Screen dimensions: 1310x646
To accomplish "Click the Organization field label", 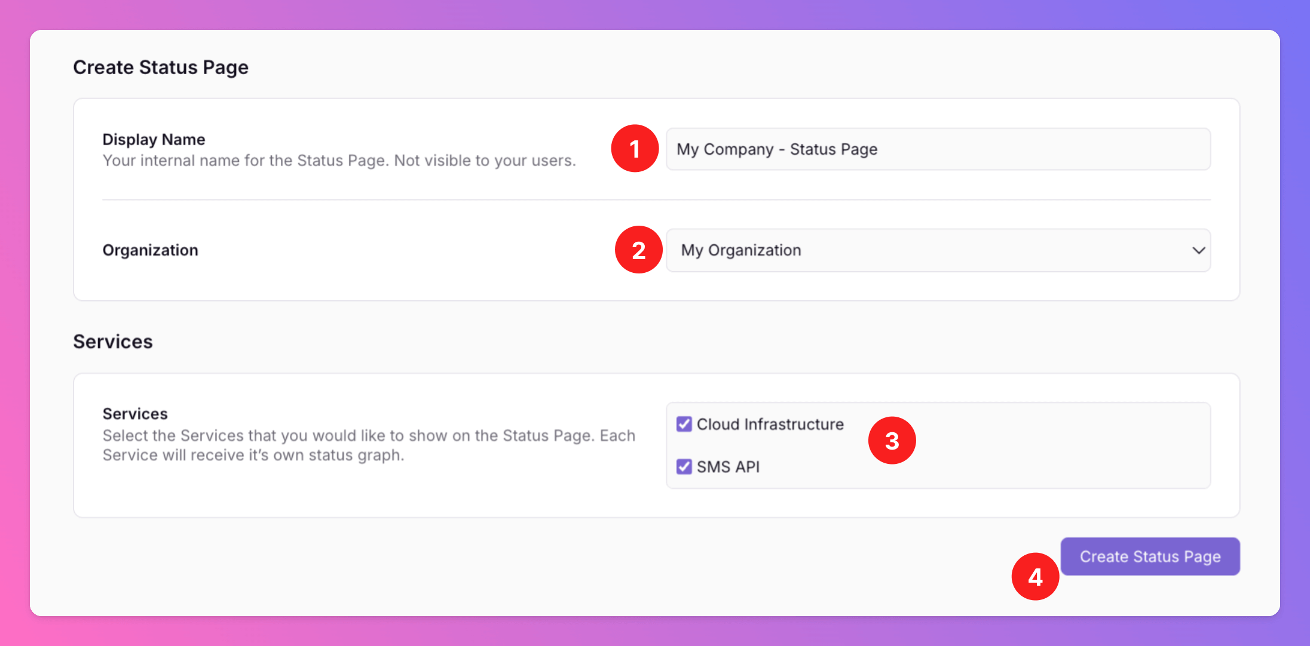I will (150, 250).
